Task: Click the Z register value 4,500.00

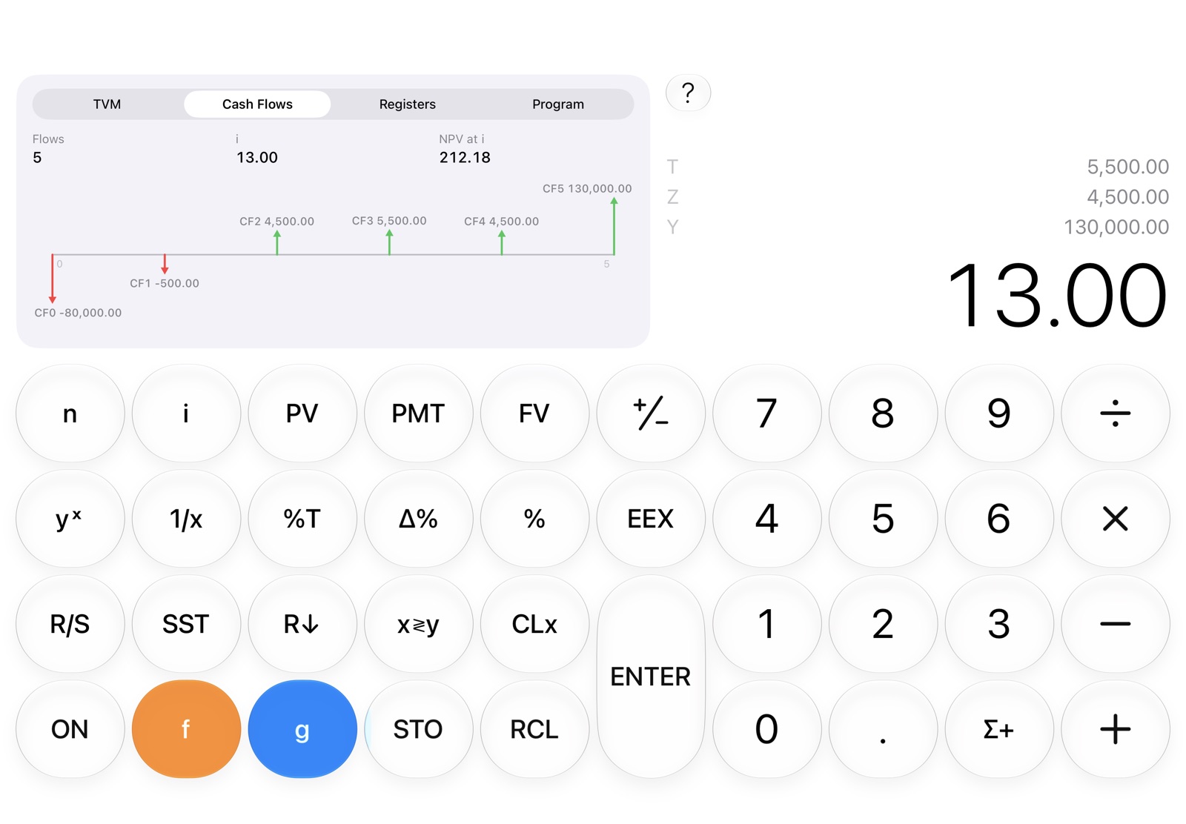Action: [x=1127, y=197]
